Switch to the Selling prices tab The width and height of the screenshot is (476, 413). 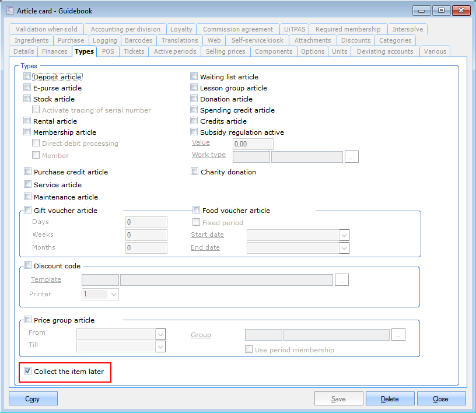[x=226, y=51]
